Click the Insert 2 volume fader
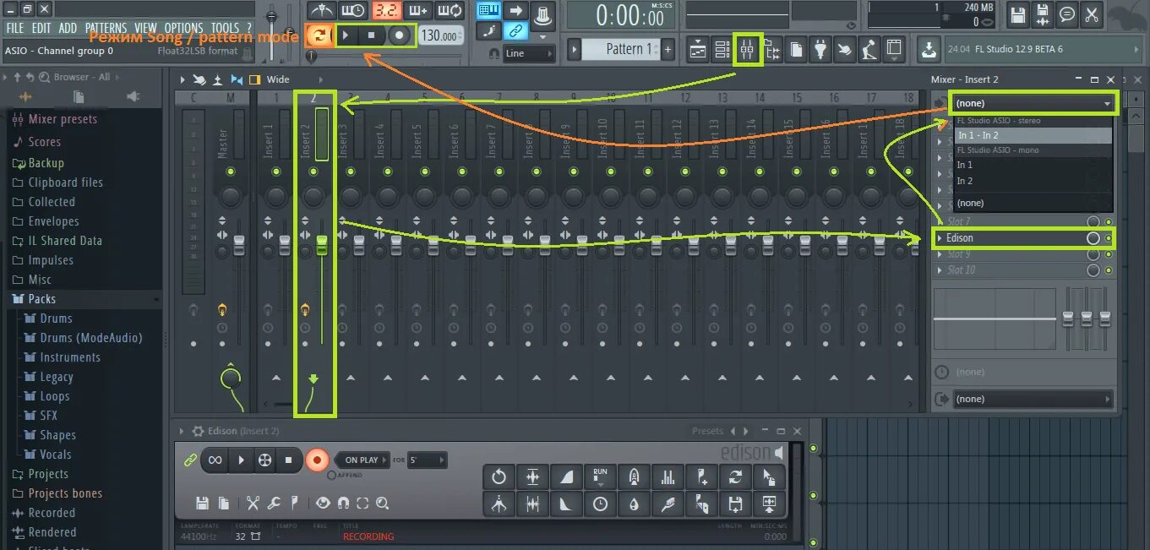This screenshot has height=550, width=1150. (x=321, y=246)
